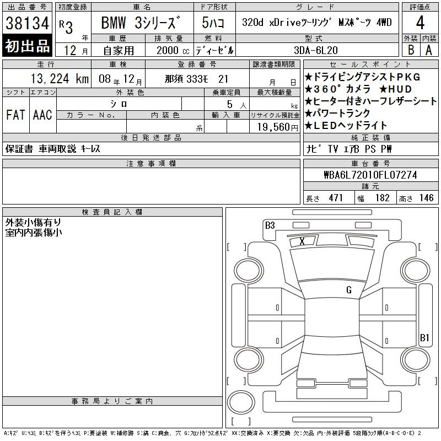Click the shift type FAT
Image resolution: width=441 pixels, height=441 pixels.
(16, 115)
